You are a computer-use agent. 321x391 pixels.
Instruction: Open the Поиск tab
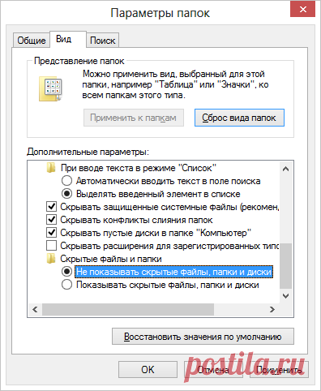[x=102, y=41]
